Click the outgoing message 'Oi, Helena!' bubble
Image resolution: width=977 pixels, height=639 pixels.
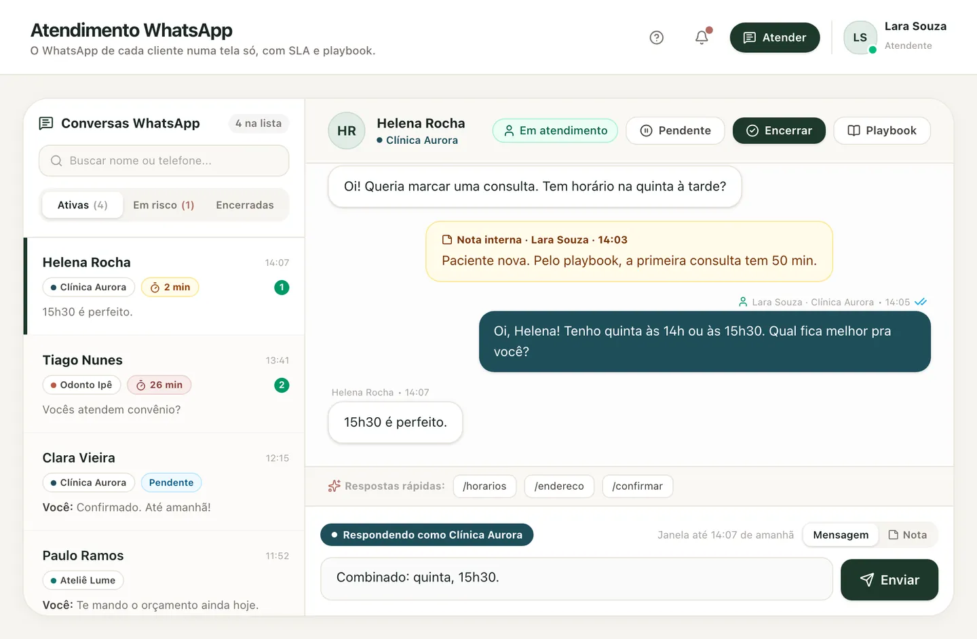click(x=705, y=342)
